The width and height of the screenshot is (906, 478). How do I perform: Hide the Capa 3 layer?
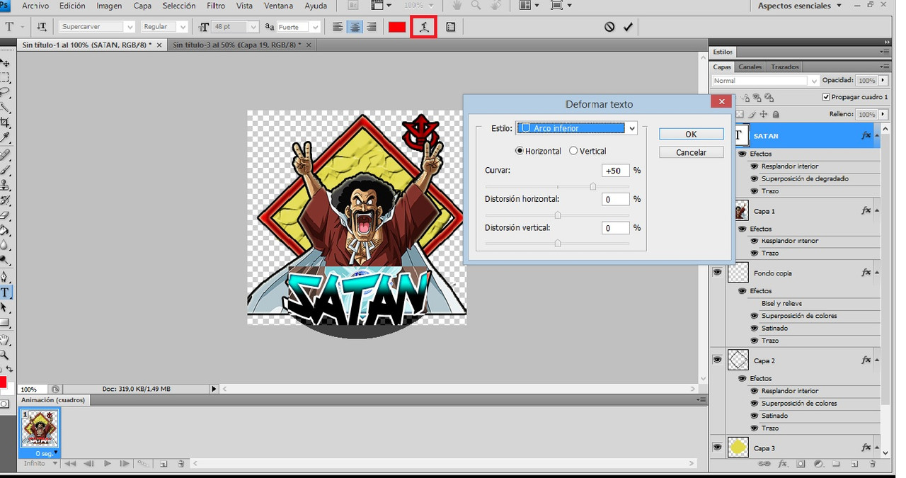pyautogui.click(x=717, y=448)
